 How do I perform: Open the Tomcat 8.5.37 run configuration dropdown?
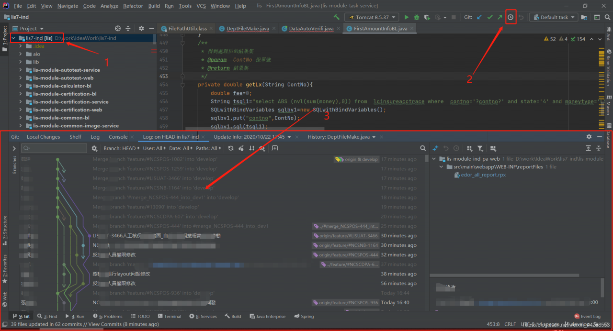pos(372,17)
